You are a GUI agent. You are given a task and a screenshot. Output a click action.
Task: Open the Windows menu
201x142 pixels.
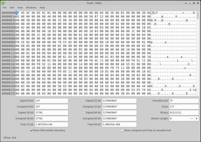pos(31,8)
